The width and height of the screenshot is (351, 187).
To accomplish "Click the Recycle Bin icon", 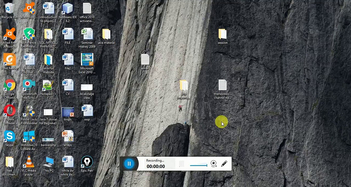I will coord(10,11).
